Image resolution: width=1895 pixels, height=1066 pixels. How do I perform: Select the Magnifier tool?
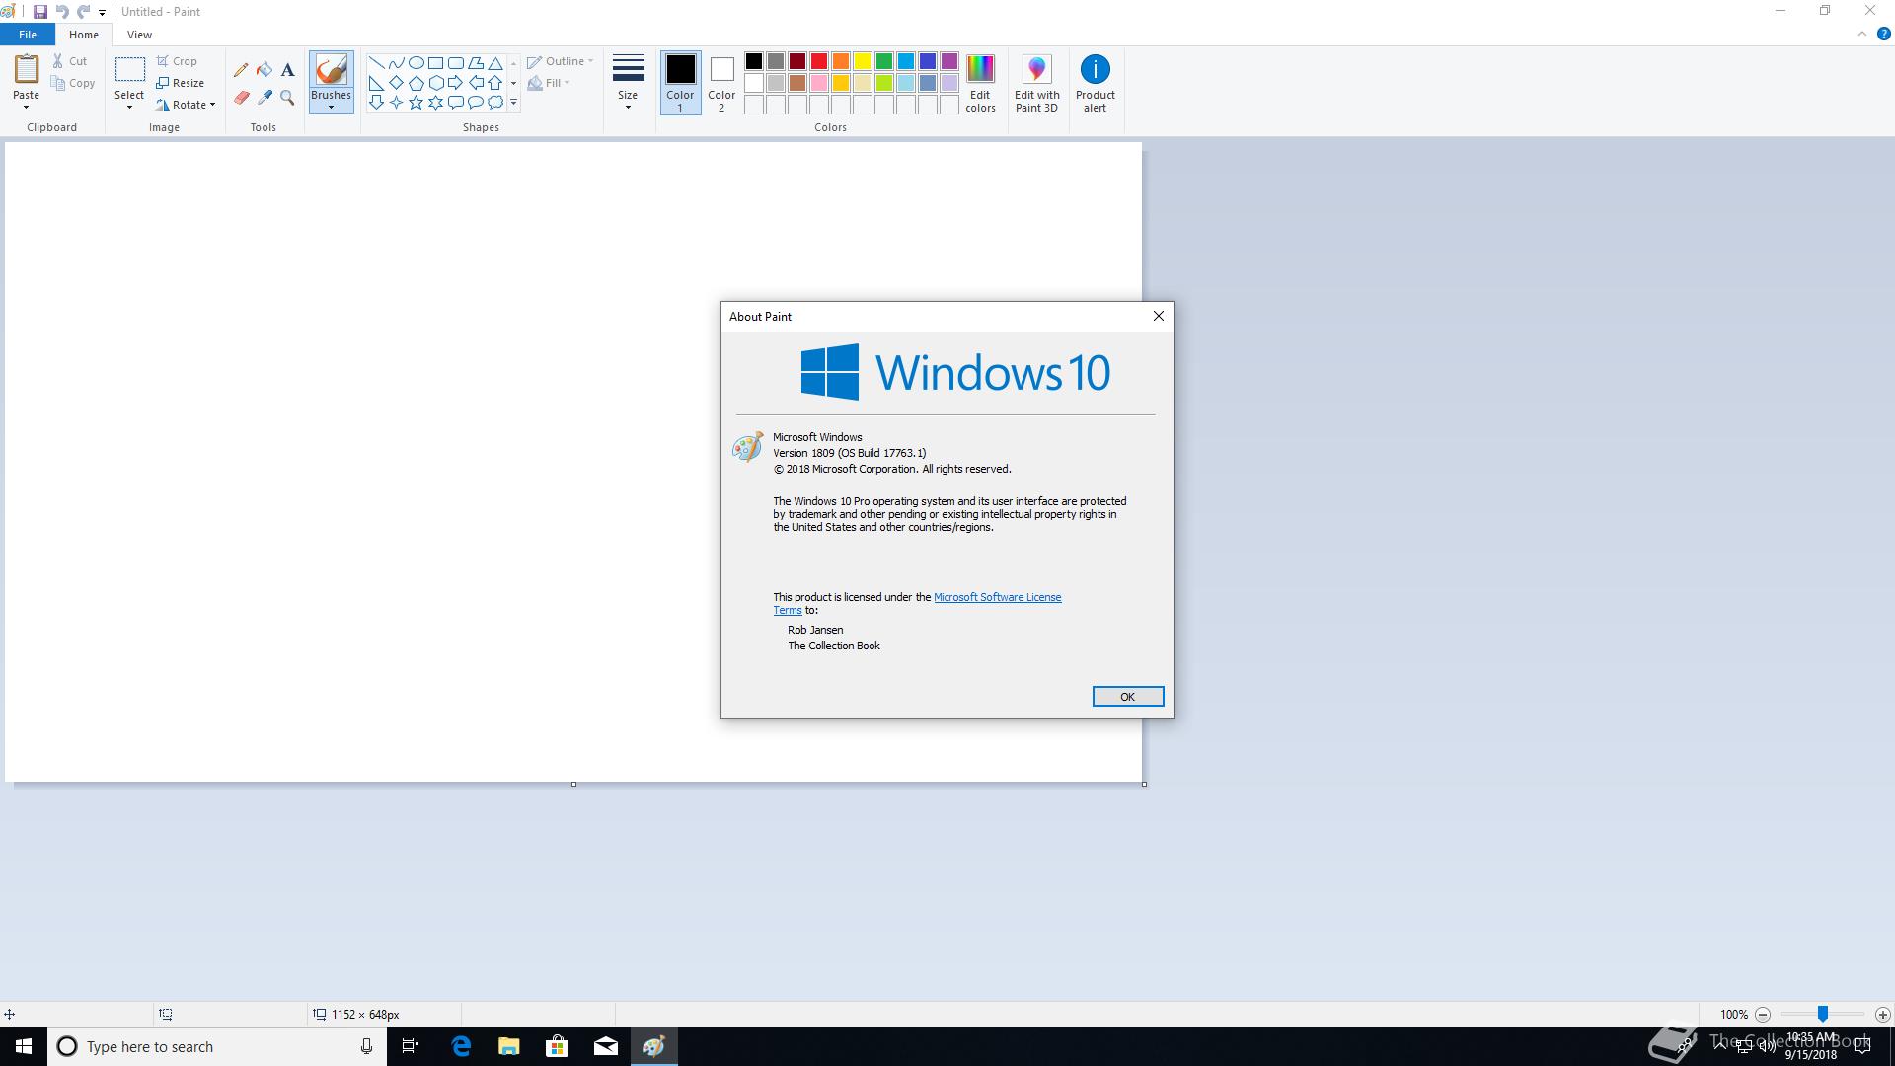(x=287, y=98)
